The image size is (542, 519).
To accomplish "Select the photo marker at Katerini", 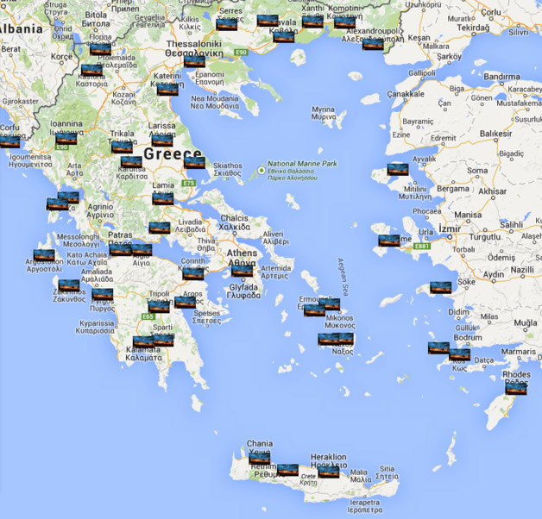I will (x=167, y=90).
